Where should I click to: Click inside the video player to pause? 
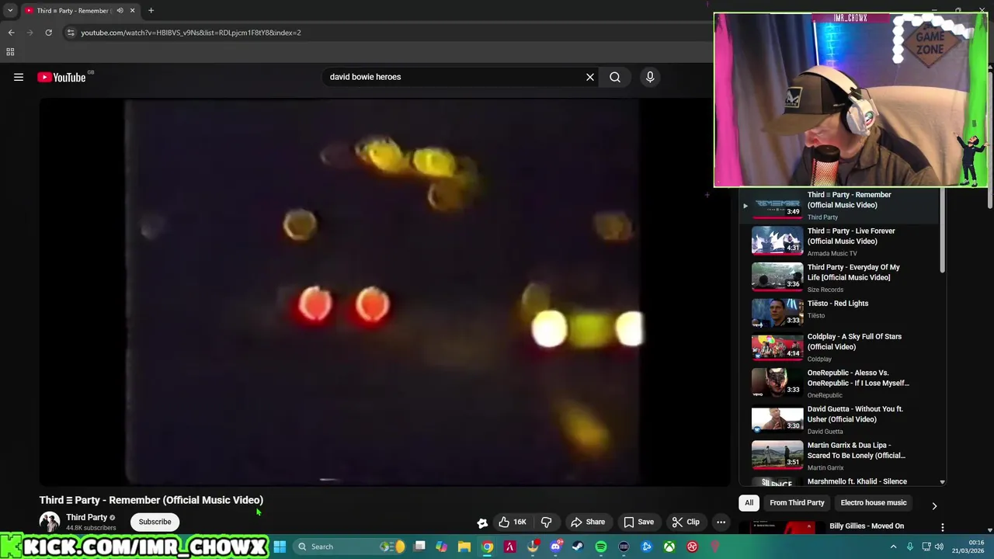384,291
